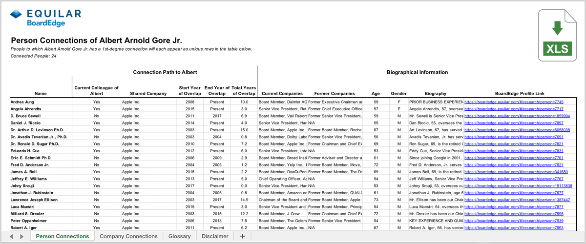Select the Daniel J. Riccio name cell

41,123
